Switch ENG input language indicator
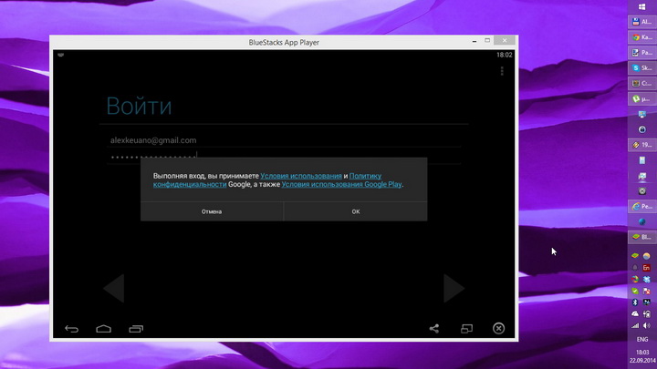This screenshot has height=369, width=657. point(641,339)
